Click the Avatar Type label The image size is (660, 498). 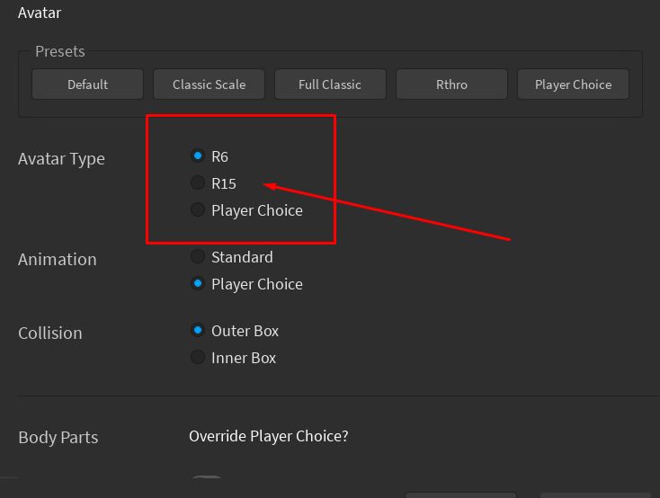[x=61, y=159]
